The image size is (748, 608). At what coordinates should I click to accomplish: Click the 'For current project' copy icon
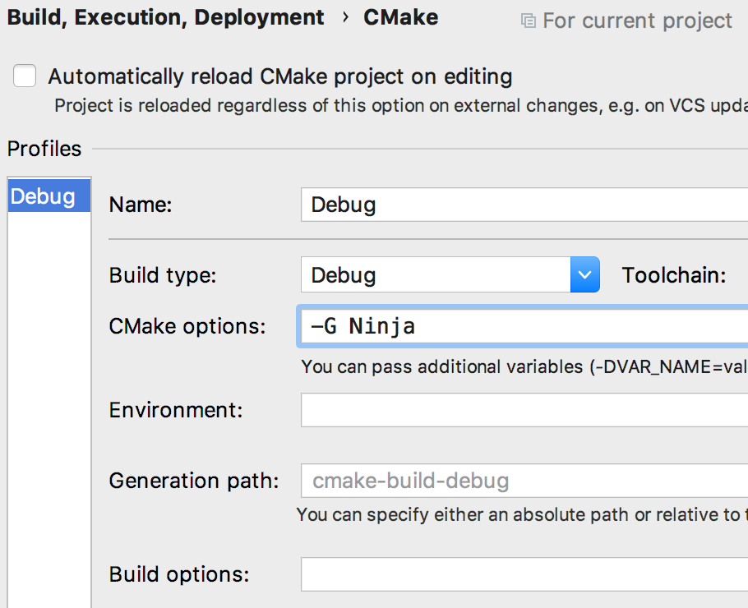529,21
